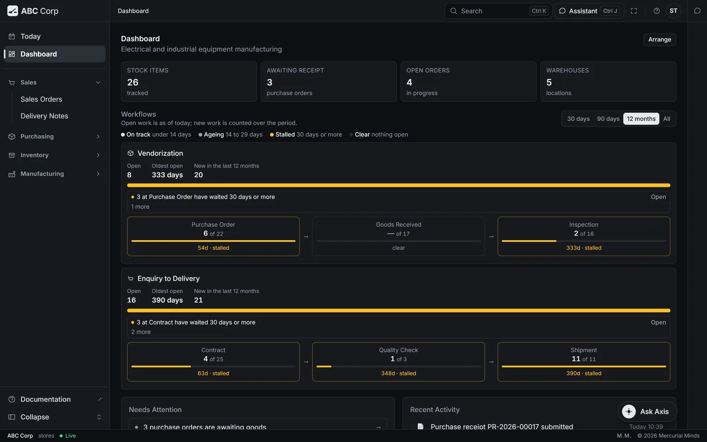This screenshot has height=442, width=707.
Task: Click the Enquiry to Delivery cart icon
Action: pyautogui.click(x=130, y=279)
